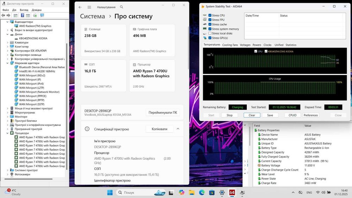Open the Файл menu
The height and width of the screenshot is (198, 352).
tap(5, 10)
